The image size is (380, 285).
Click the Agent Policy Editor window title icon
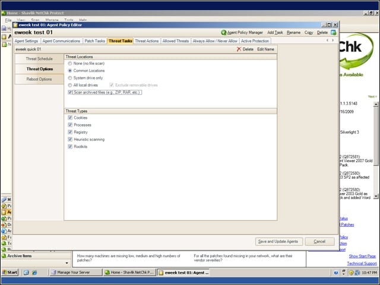[15, 25]
